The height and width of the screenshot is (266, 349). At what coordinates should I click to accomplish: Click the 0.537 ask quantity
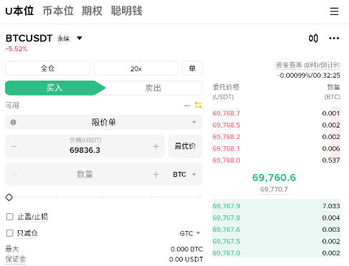(x=331, y=160)
